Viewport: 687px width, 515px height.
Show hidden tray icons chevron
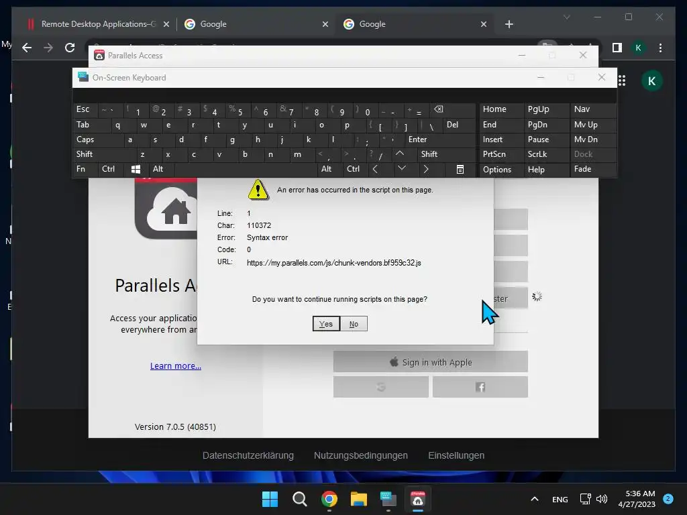pos(535,499)
